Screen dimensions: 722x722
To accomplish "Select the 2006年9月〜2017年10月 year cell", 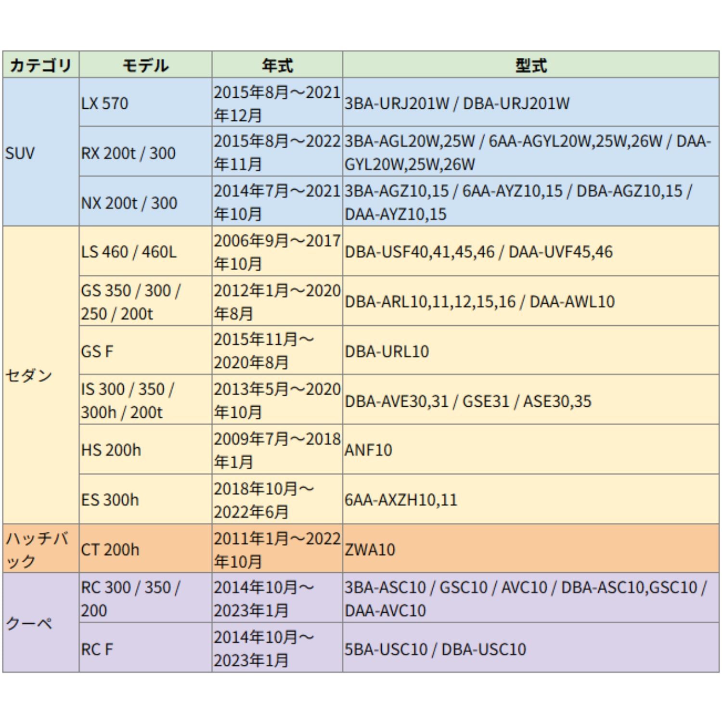I will click(x=277, y=251).
